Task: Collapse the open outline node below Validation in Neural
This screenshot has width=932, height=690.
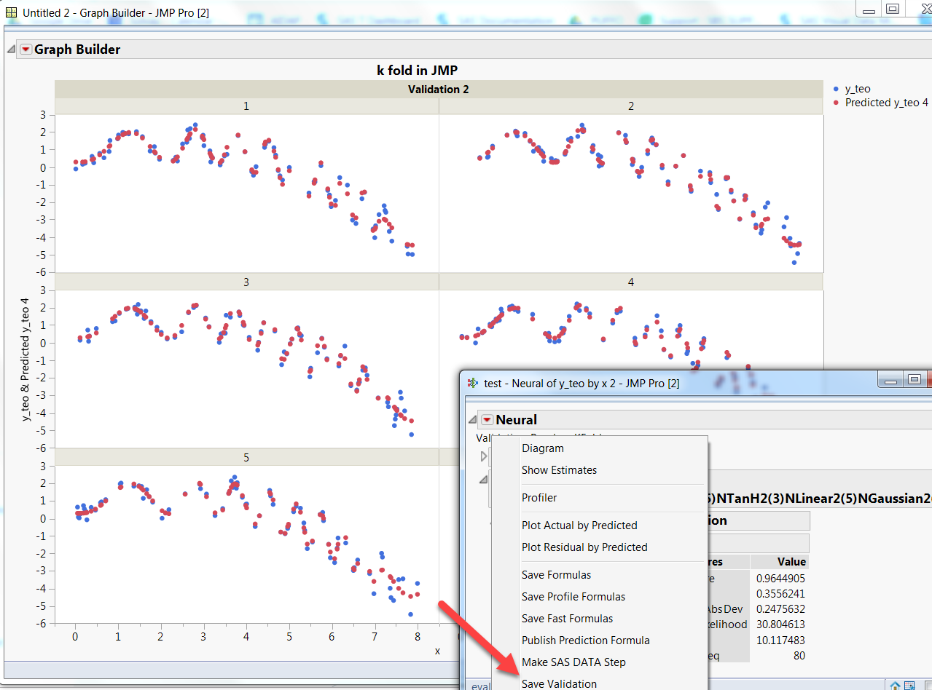Action: [x=483, y=477]
